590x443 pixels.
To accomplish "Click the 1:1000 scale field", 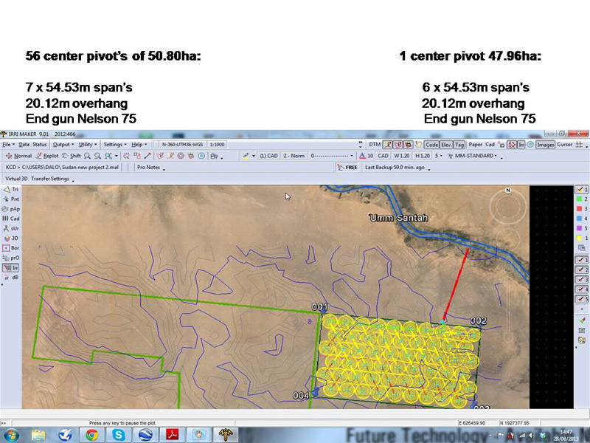I will coord(217,145).
